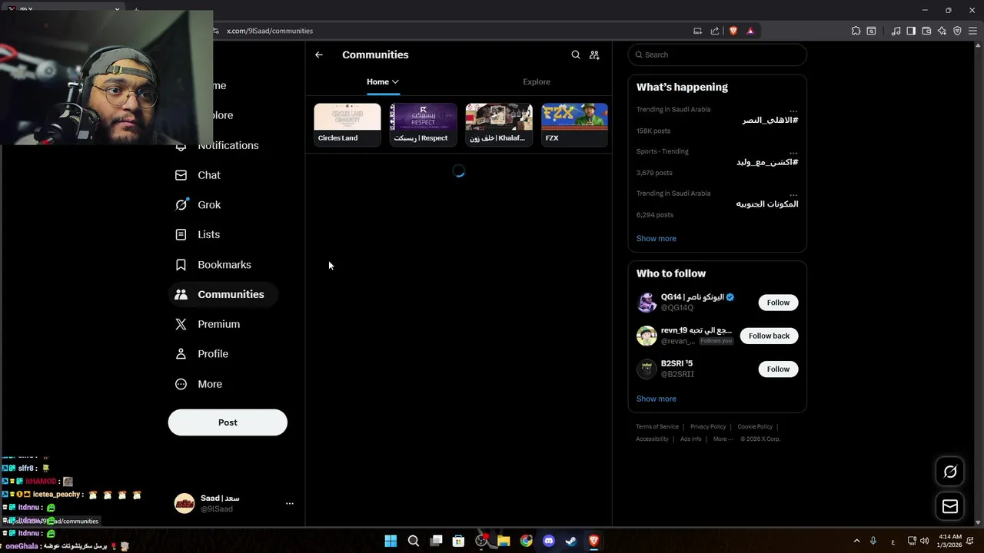Follow the QG14 account

[778, 303]
